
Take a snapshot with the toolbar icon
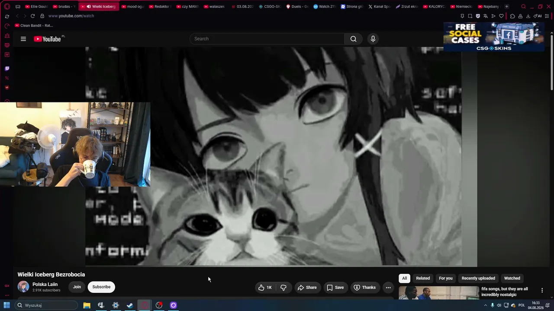pos(470,16)
